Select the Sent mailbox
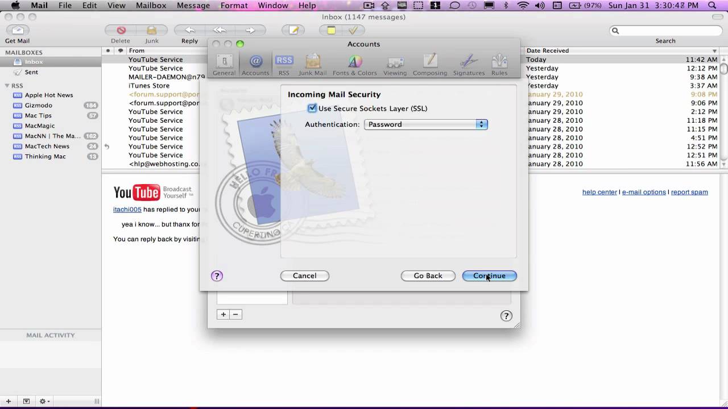 click(51, 72)
